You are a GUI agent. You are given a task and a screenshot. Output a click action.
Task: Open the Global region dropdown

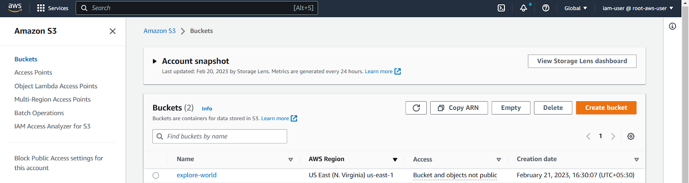click(x=576, y=8)
